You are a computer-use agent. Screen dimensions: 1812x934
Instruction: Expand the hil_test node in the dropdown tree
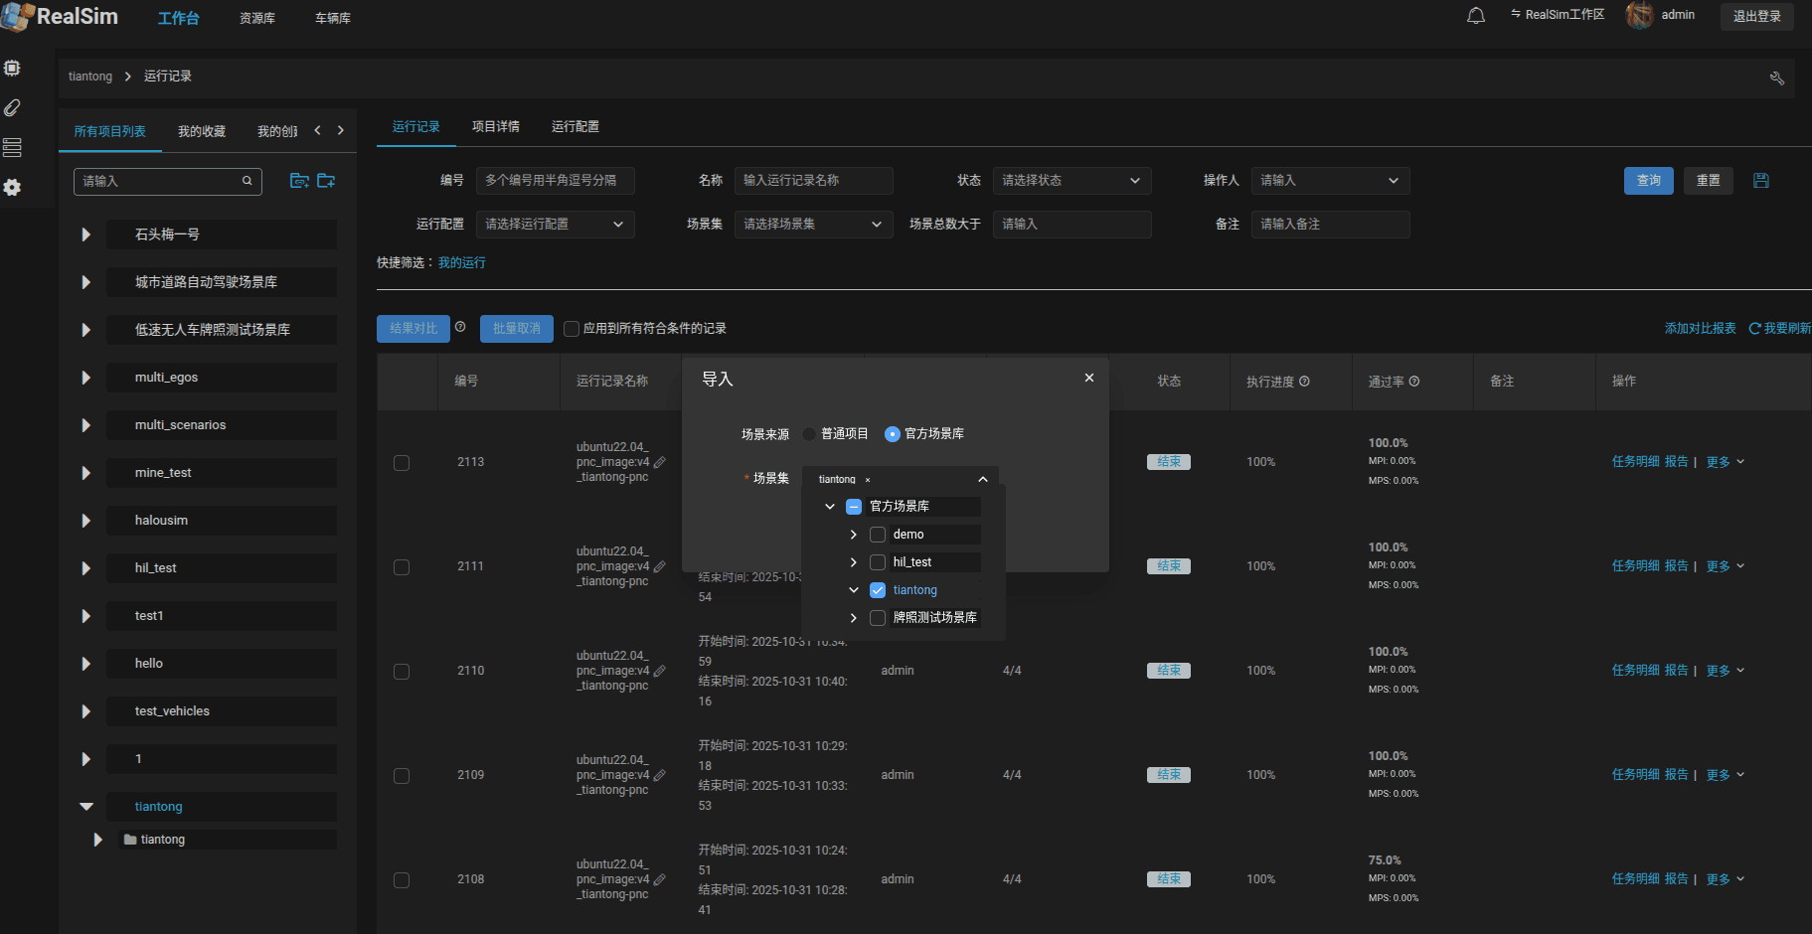click(x=853, y=562)
